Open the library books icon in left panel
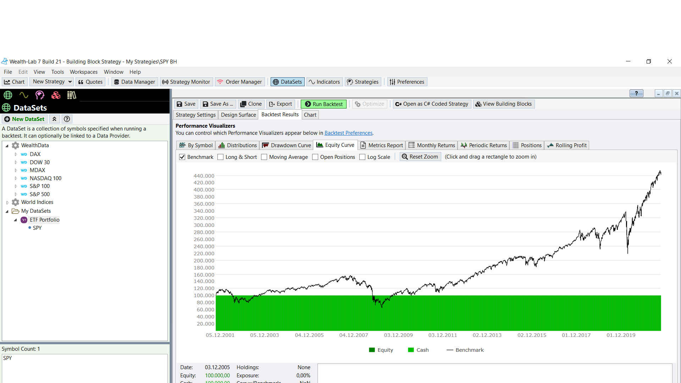This screenshot has width=681, height=383. (72, 95)
